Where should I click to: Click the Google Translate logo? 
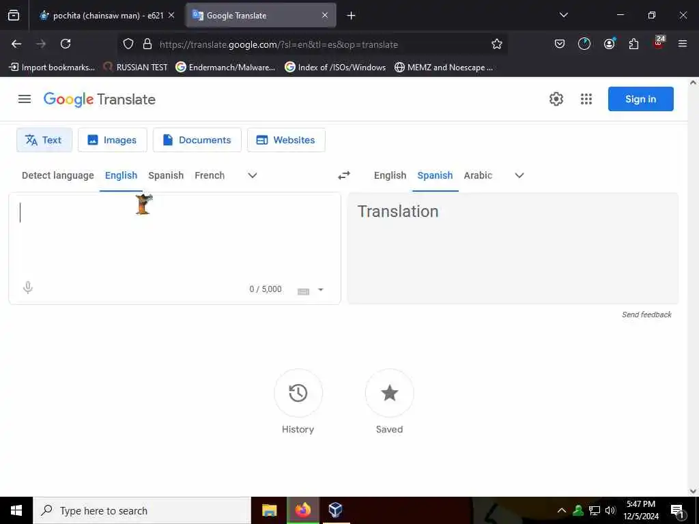pyautogui.click(x=100, y=100)
